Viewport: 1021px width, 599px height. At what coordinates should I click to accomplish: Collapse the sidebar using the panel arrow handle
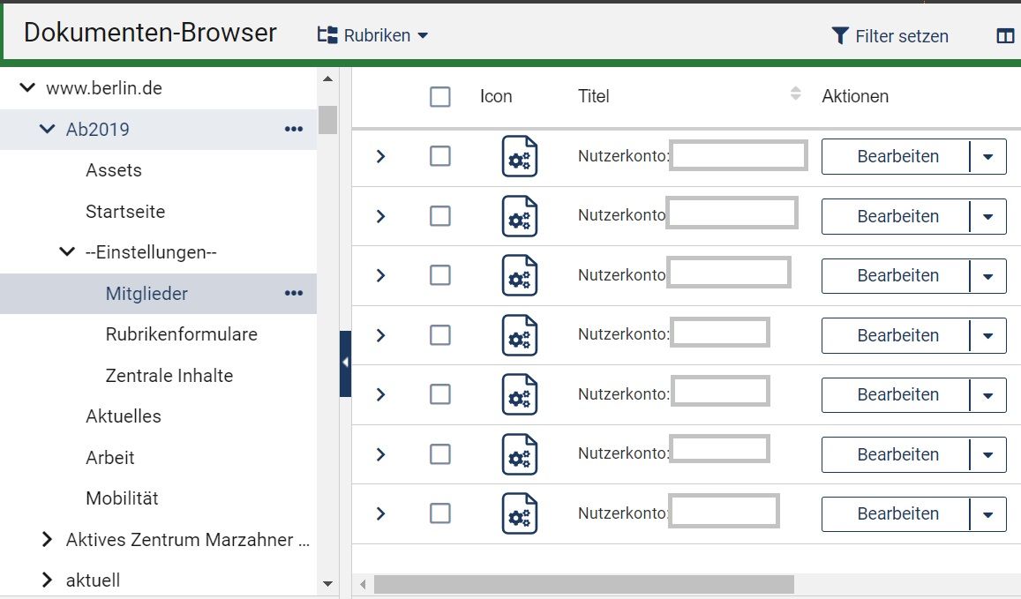pos(345,363)
